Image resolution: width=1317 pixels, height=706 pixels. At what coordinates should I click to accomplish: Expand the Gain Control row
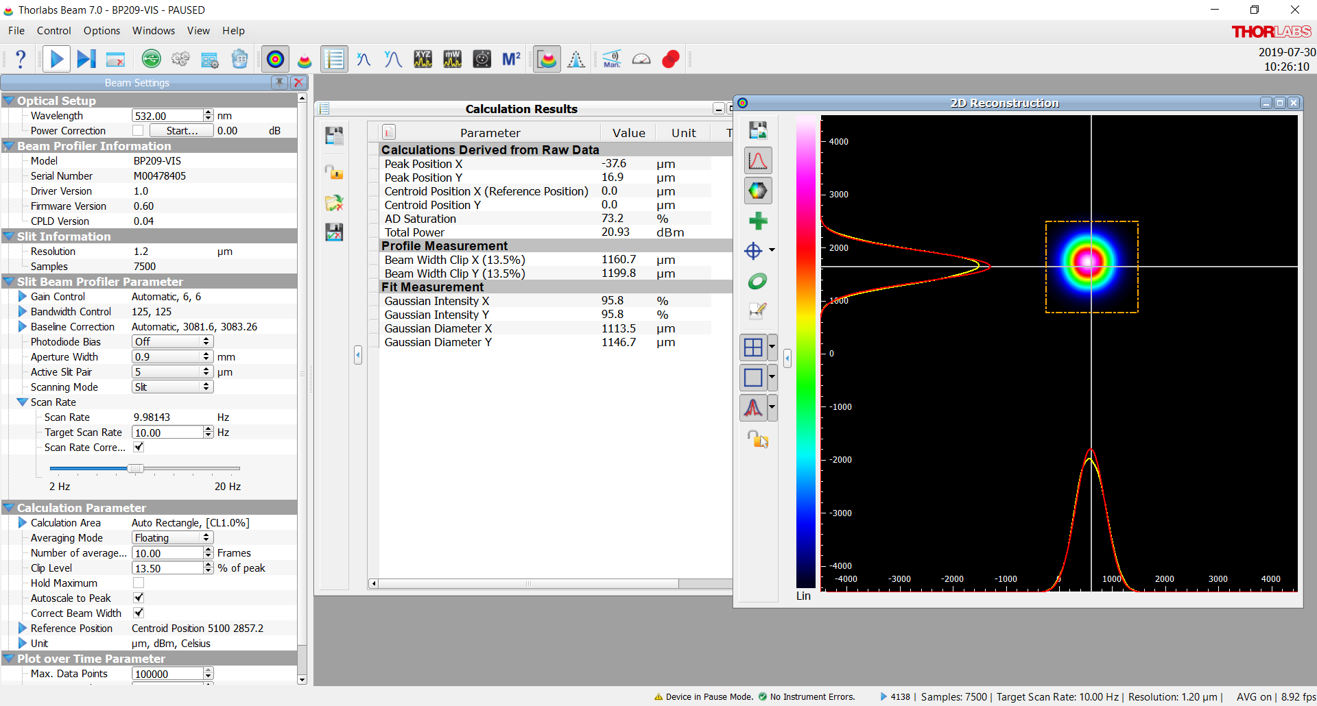tap(23, 297)
